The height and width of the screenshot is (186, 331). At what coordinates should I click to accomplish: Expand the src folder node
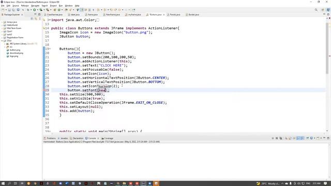(x=5, y=47)
